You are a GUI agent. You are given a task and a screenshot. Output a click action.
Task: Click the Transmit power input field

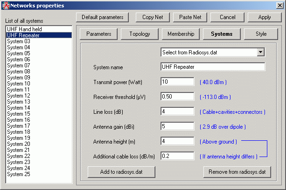[177, 82]
